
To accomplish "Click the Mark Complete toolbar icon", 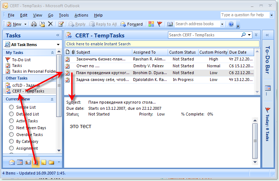I will pyautogui.click(x=61, y=24).
